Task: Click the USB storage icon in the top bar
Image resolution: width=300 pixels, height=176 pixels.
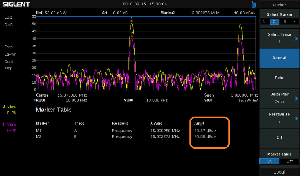Action: (x=254, y=4)
